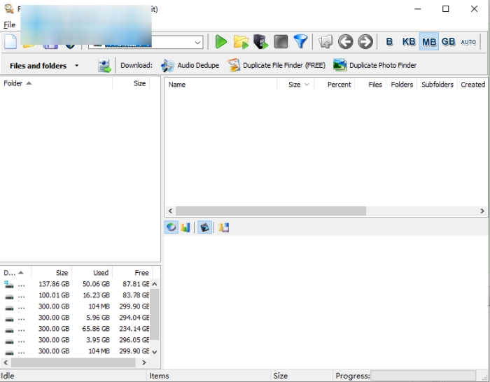This screenshot has width=490, height=382.
Task: Click the export icon beside Files and folders
Action: pyautogui.click(x=104, y=65)
